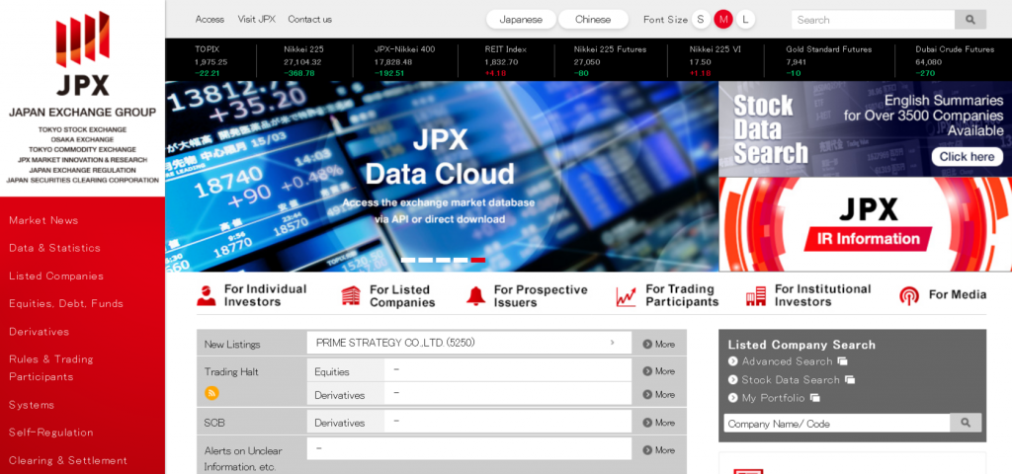Click the Listed Company Search magnifier button
The height and width of the screenshot is (474, 1012).
click(x=966, y=423)
